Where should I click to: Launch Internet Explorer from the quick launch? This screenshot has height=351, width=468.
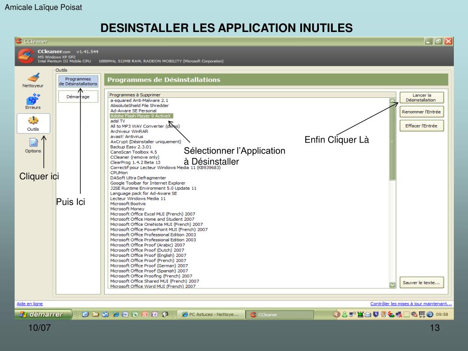[116, 314]
